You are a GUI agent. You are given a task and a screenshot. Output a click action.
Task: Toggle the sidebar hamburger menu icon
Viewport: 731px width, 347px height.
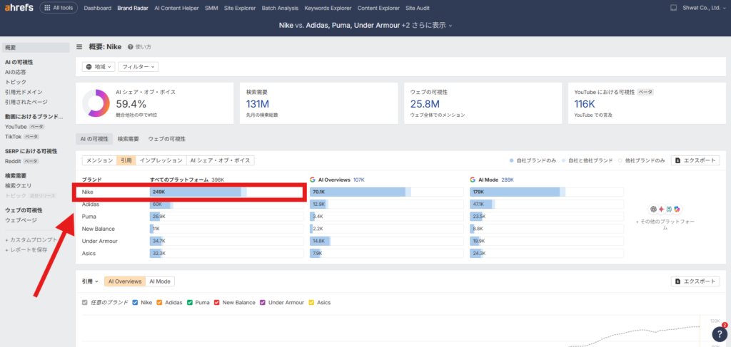(79, 47)
